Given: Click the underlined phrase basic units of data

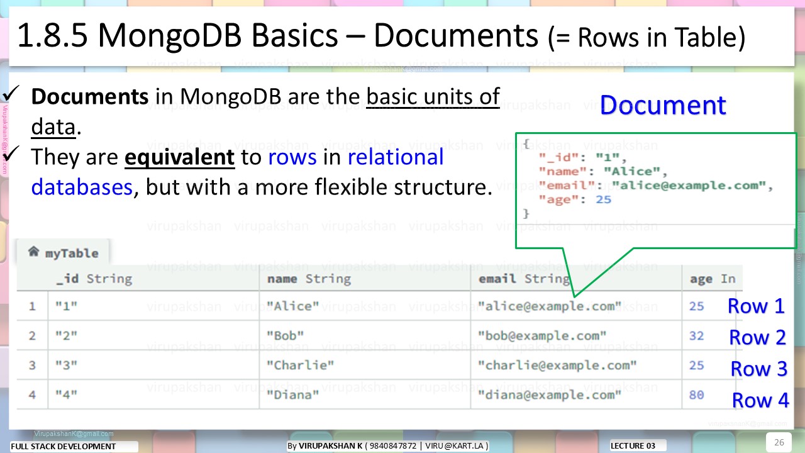Looking at the screenshot, I should (265, 112).
